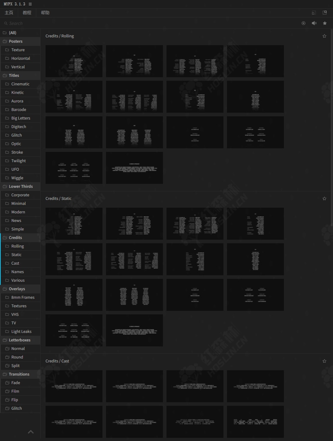Click folder icon beside Digitech
Viewport: 333px width, 441px height.
[x=7, y=127]
